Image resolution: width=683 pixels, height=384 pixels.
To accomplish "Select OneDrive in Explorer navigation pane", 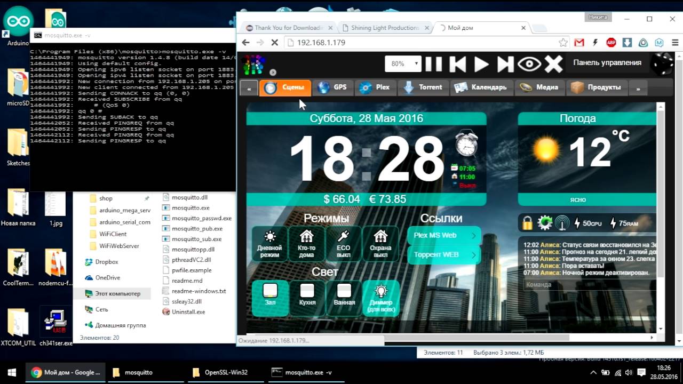I will click(x=107, y=277).
